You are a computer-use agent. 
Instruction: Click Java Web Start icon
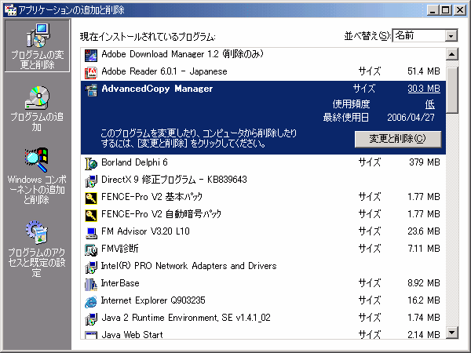click(x=91, y=335)
